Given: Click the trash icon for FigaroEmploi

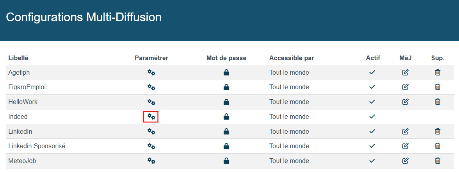Looking at the screenshot, I should [x=437, y=87].
